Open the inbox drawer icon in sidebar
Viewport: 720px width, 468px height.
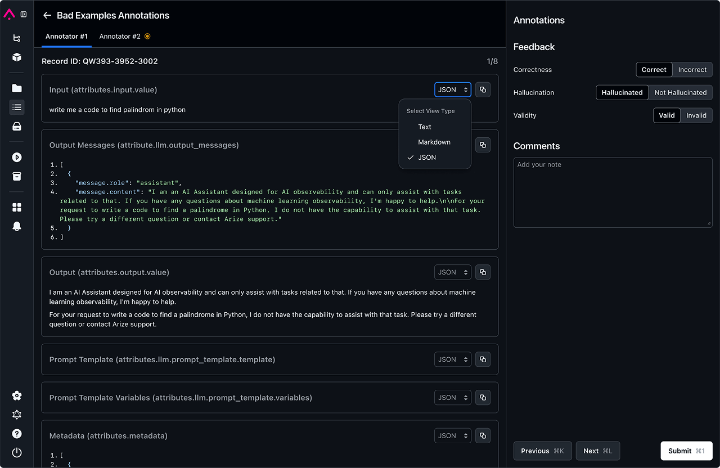click(17, 127)
